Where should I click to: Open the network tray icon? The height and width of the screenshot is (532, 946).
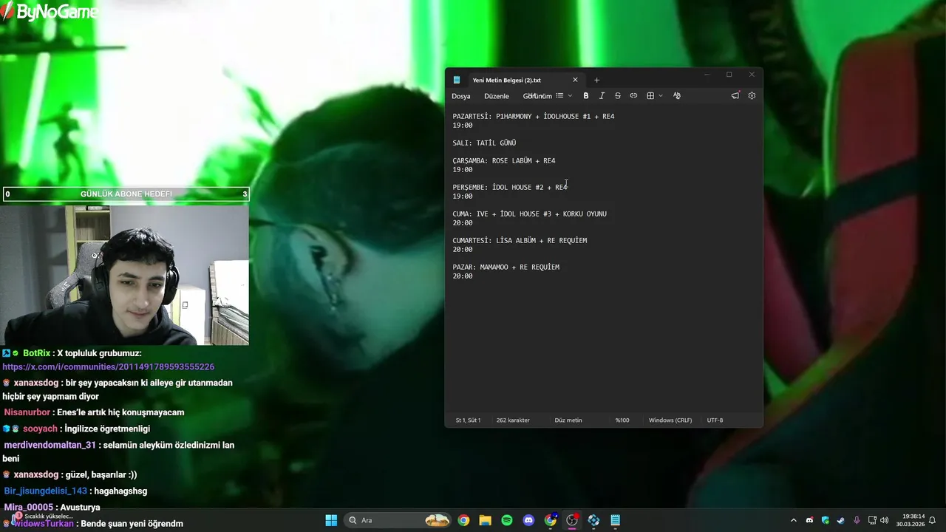pos(872,520)
